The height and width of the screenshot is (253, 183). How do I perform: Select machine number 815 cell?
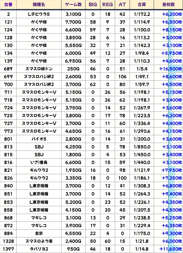click(x=8, y=154)
